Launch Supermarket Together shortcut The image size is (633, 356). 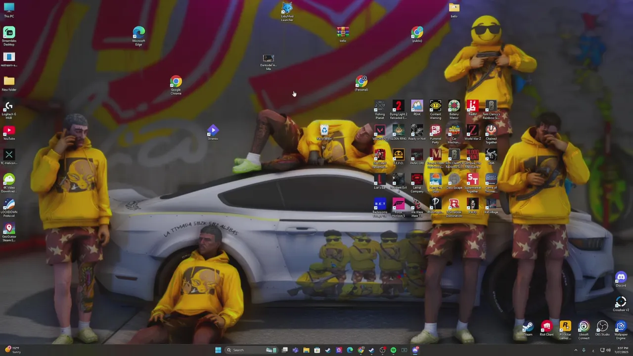(472, 183)
